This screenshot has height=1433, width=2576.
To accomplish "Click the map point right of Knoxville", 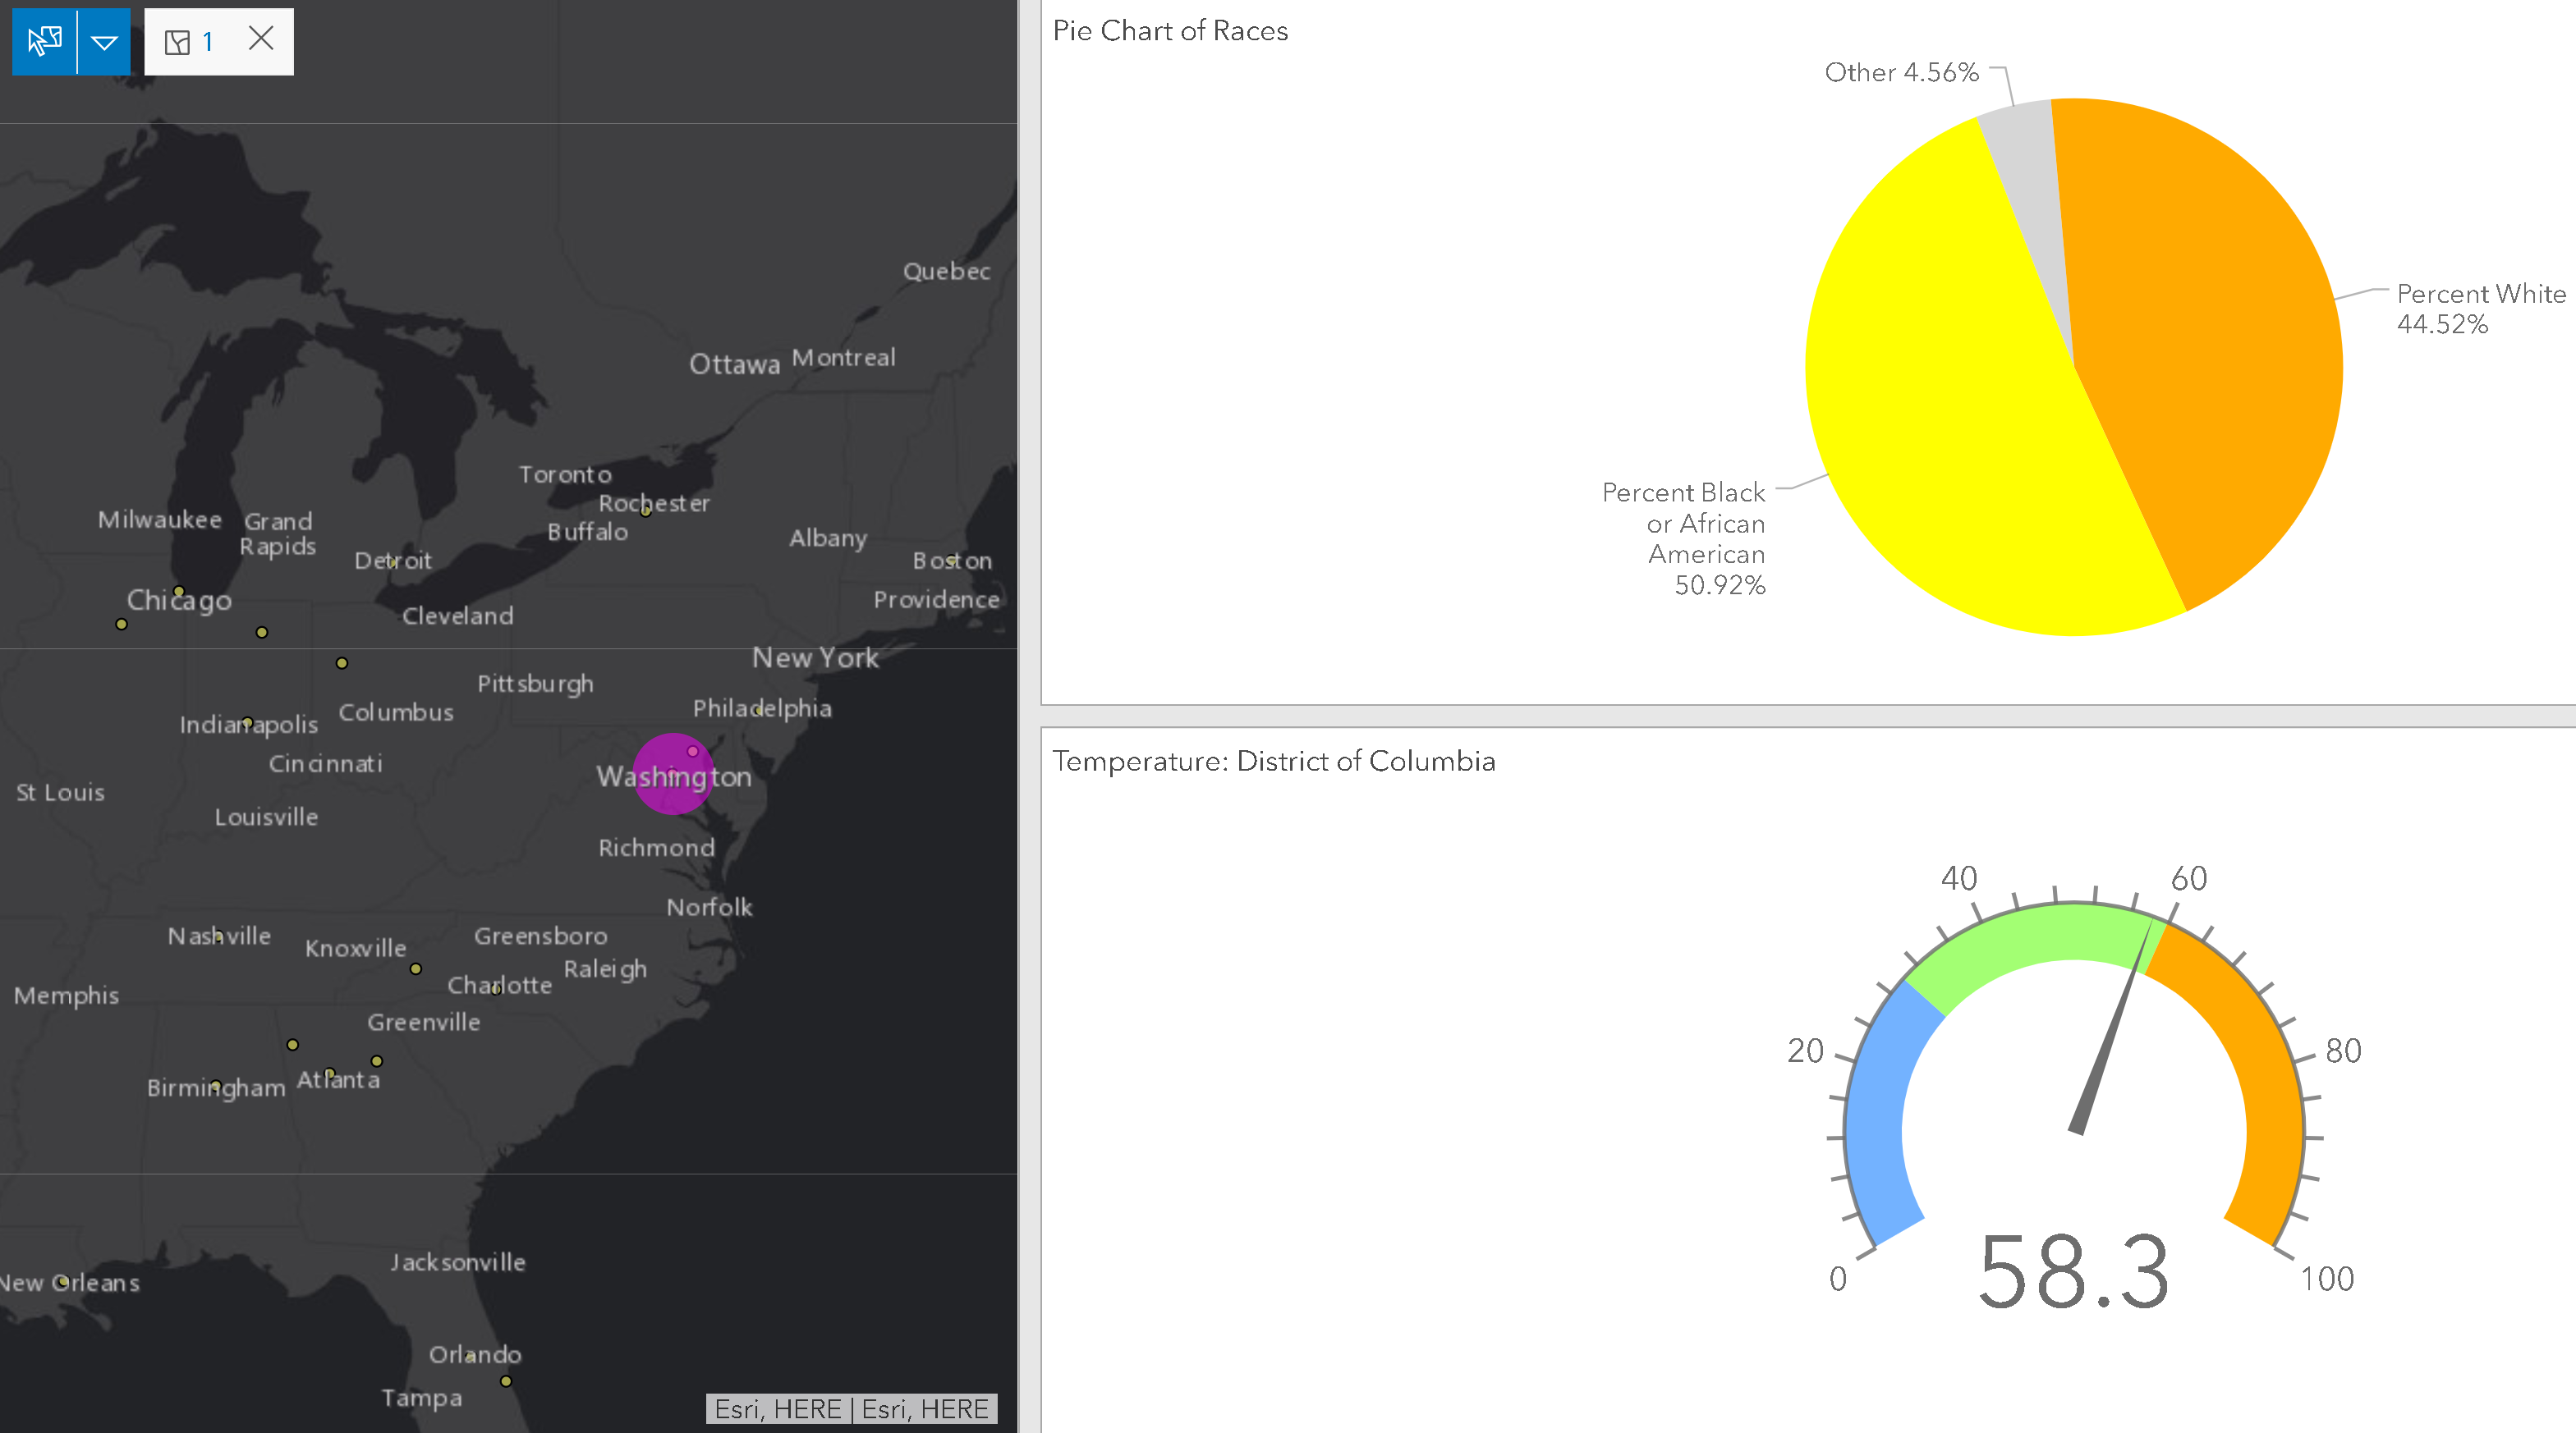I will pyautogui.click(x=416, y=968).
